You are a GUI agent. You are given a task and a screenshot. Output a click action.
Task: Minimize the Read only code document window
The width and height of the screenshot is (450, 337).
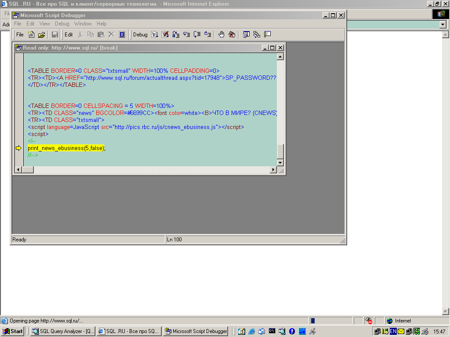tap(265, 48)
